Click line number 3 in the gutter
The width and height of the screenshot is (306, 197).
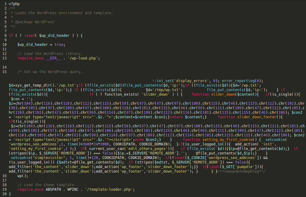pyautogui.click(x=5, y=13)
